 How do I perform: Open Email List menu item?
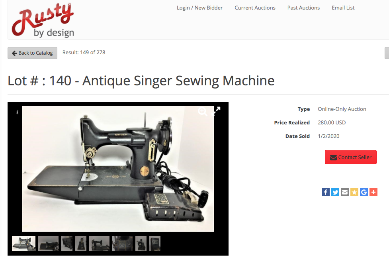343,8
